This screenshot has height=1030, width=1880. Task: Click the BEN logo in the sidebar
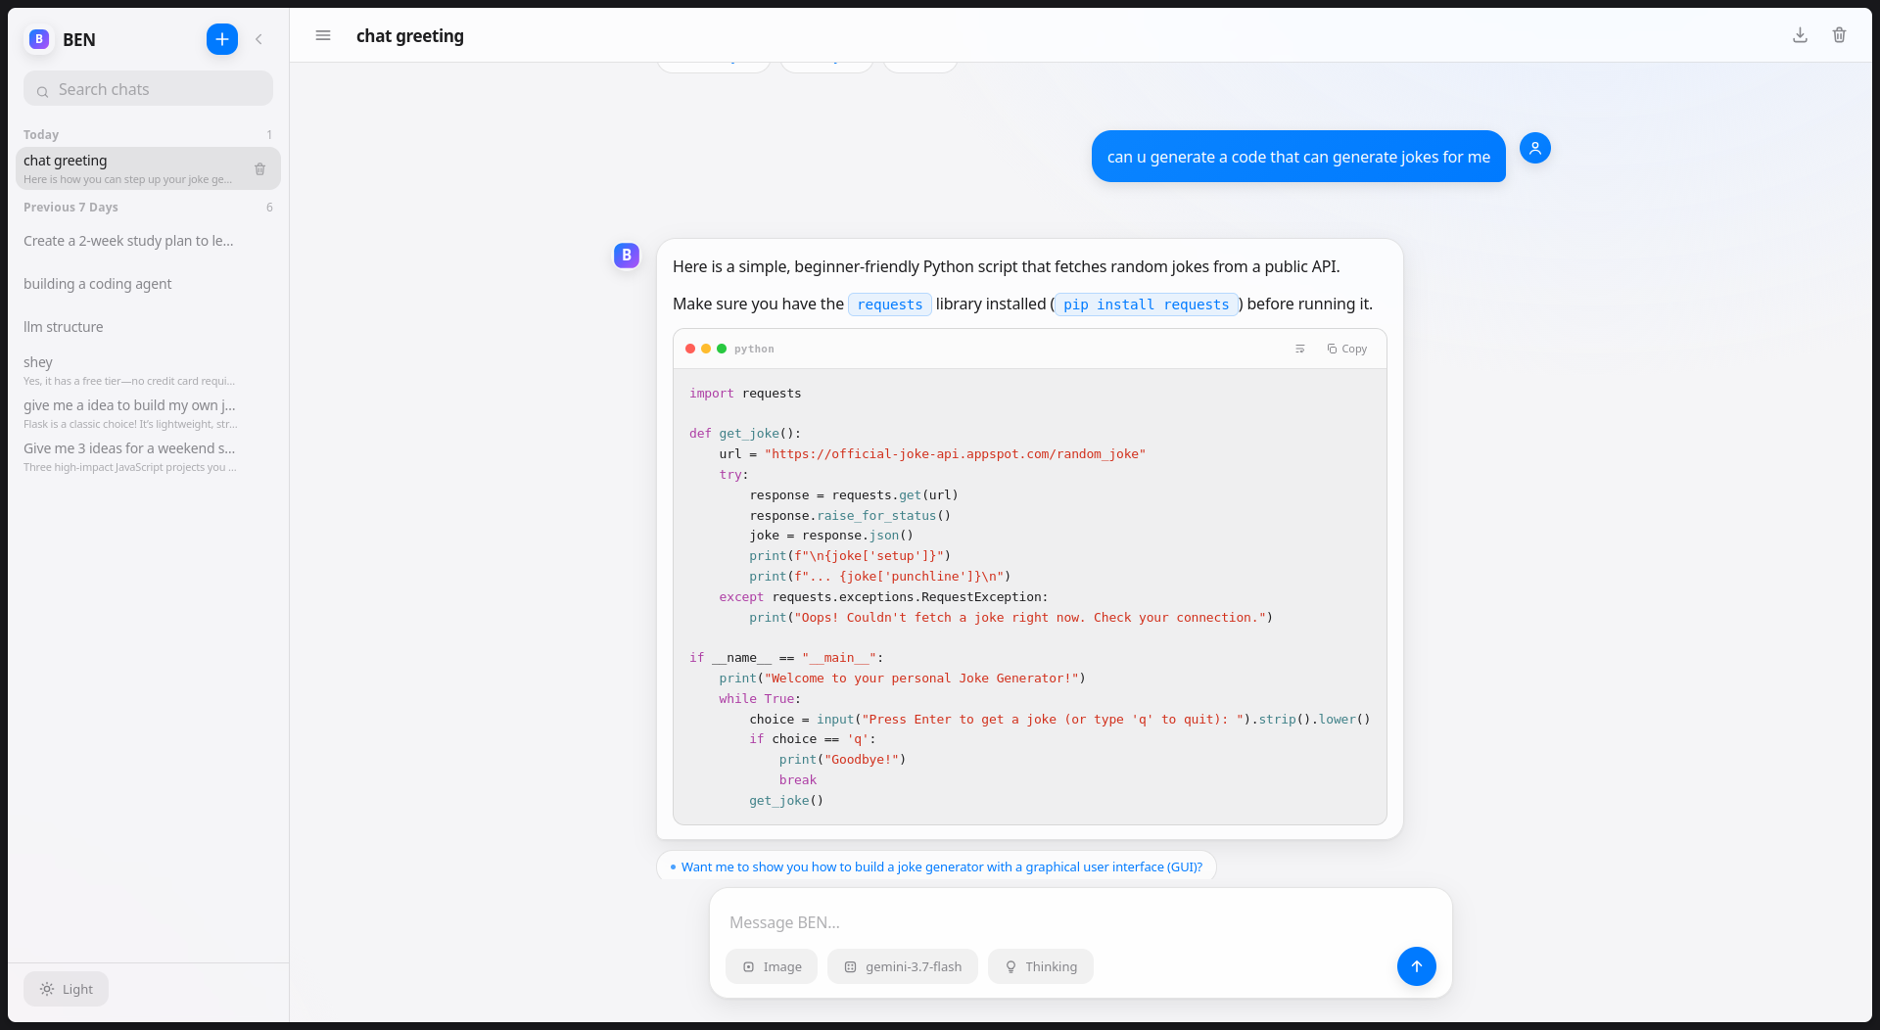[x=39, y=39]
